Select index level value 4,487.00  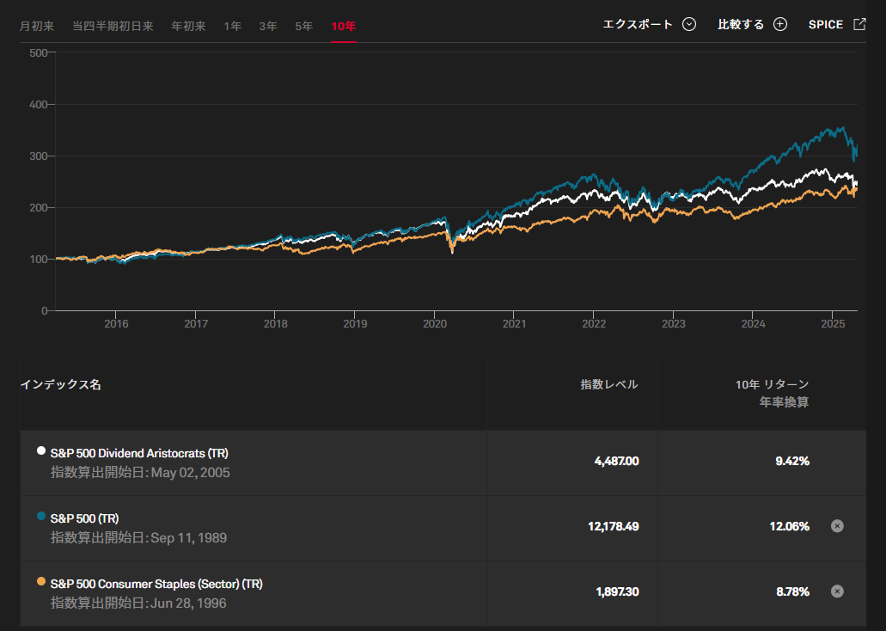tap(616, 462)
